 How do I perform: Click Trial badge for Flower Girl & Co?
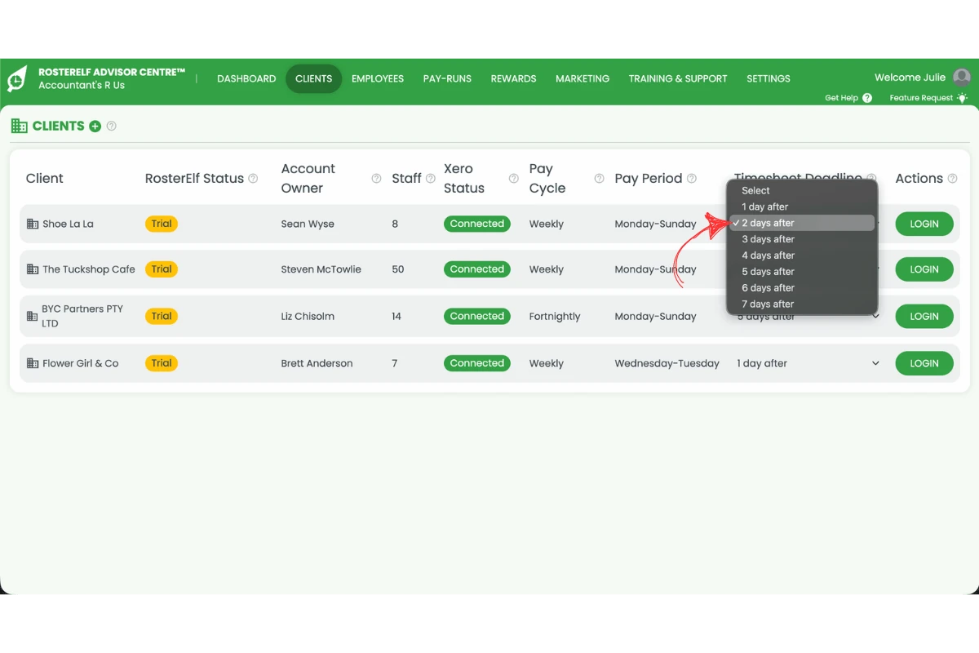coord(162,363)
